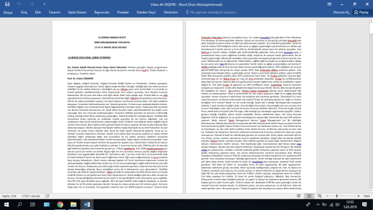Open the Sayfa Düzeni tab
This screenshot has width=373, height=210.
point(77,12)
